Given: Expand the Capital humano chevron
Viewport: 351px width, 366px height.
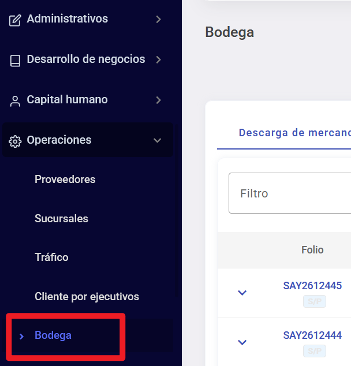Looking at the screenshot, I should [x=158, y=100].
